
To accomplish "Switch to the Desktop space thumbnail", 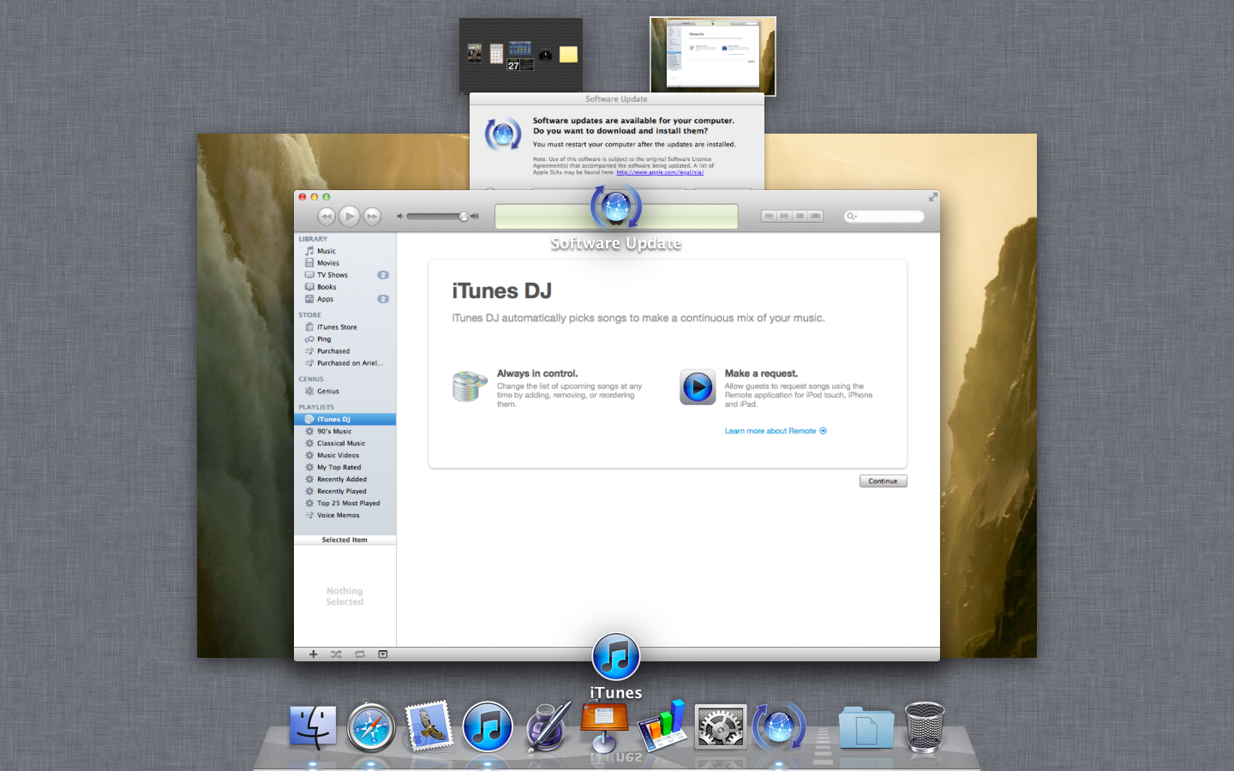I will [x=713, y=56].
